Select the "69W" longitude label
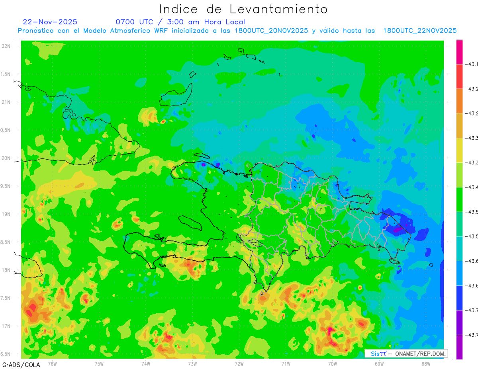Image resolution: width=478 pixels, height=369 pixels. [x=379, y=363]
